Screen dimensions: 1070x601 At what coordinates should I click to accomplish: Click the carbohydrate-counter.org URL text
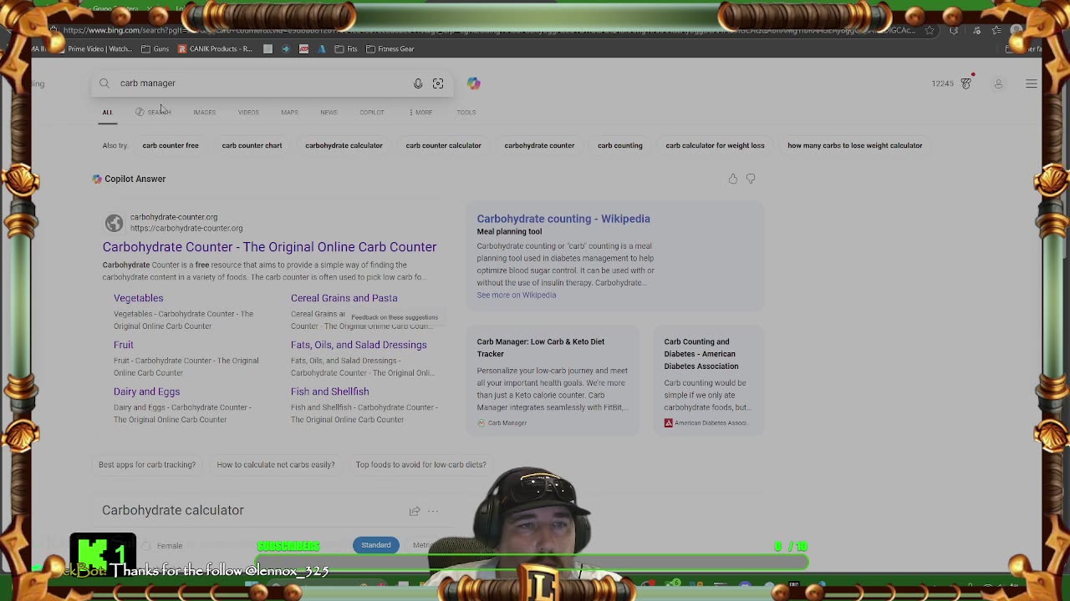point(186,228)
